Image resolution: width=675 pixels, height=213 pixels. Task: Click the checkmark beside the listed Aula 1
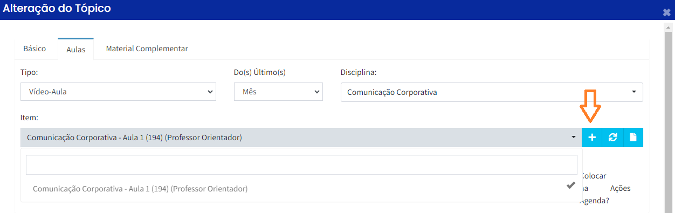[571, 185]
